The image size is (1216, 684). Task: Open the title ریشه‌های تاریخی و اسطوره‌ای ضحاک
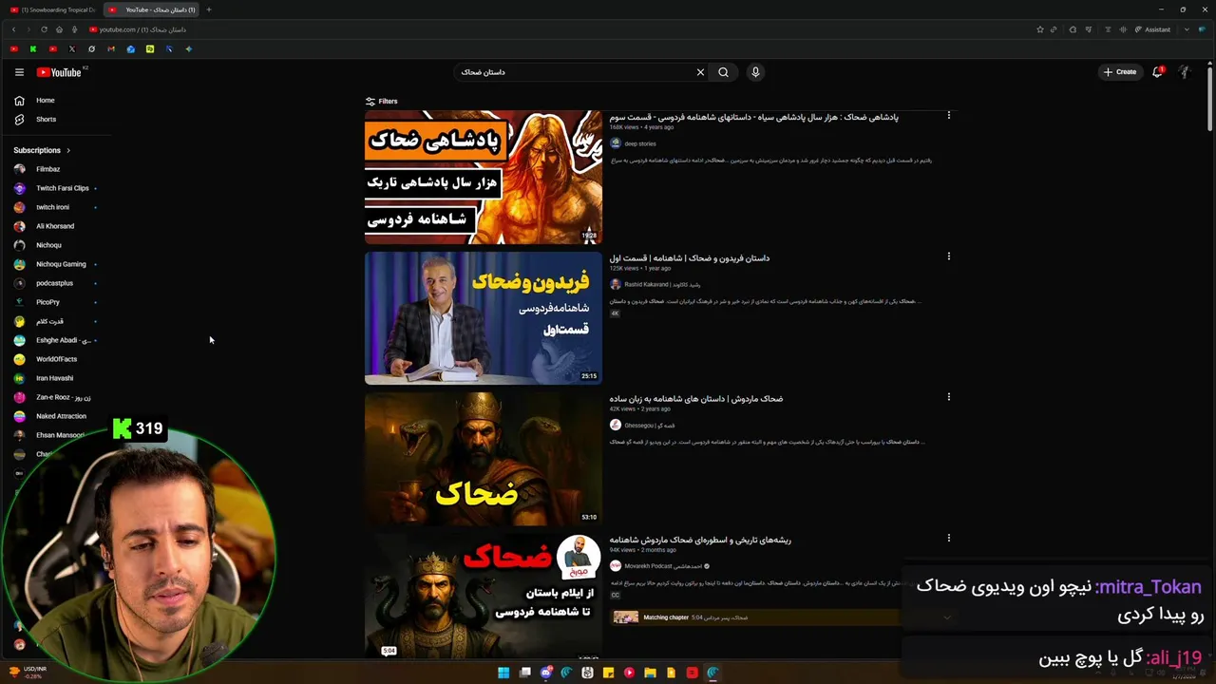coord(700,540)
